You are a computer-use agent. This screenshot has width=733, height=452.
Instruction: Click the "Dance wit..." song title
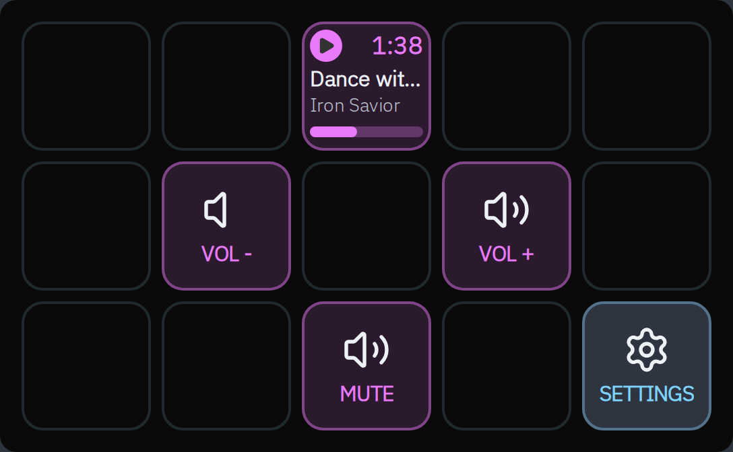[x=366, y=79]
